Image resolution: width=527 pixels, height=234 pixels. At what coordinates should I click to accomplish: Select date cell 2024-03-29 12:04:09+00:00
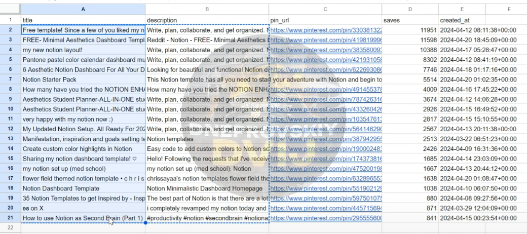478,209
